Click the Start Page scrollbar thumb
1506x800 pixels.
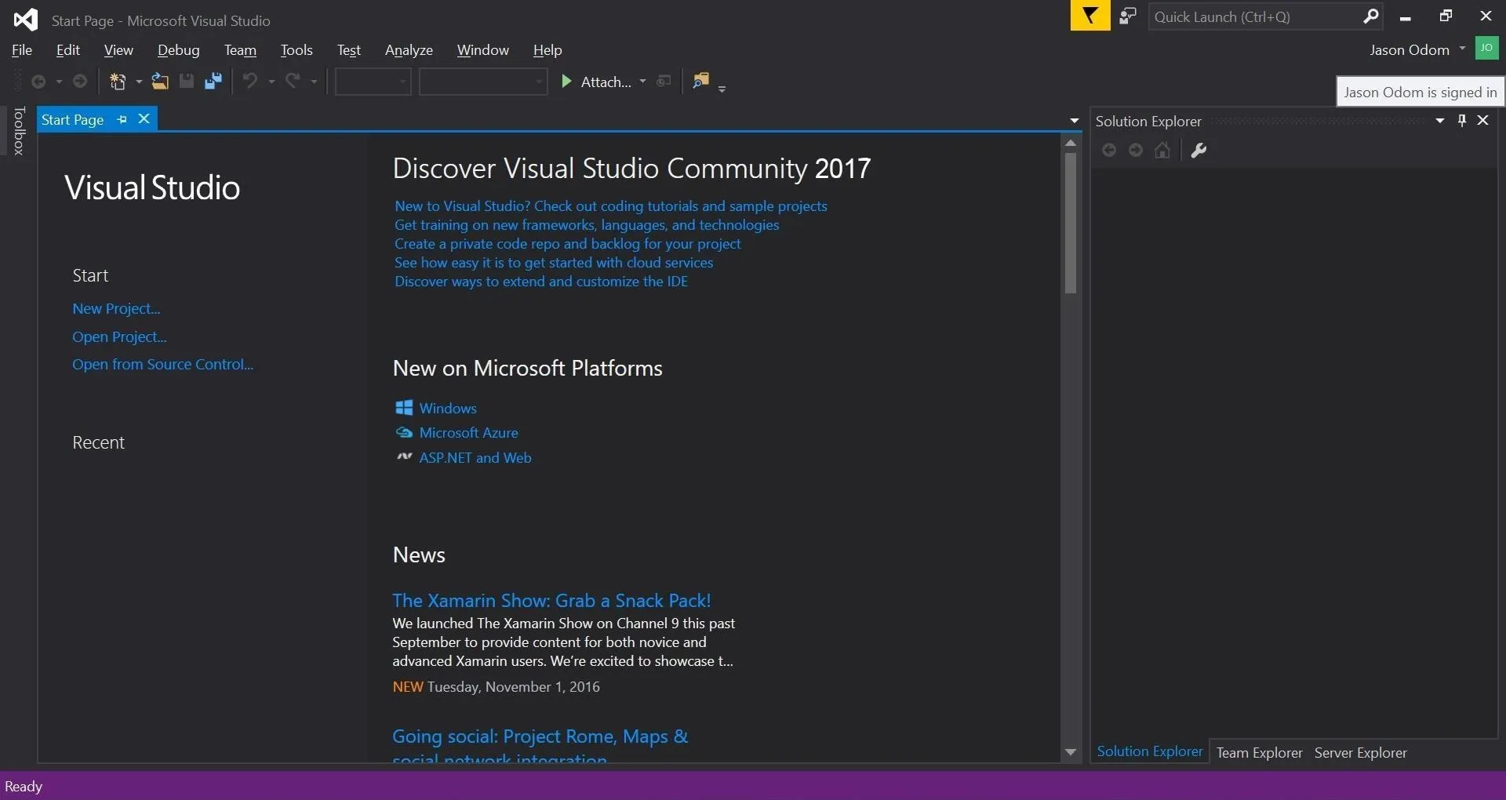point(1070,223)
